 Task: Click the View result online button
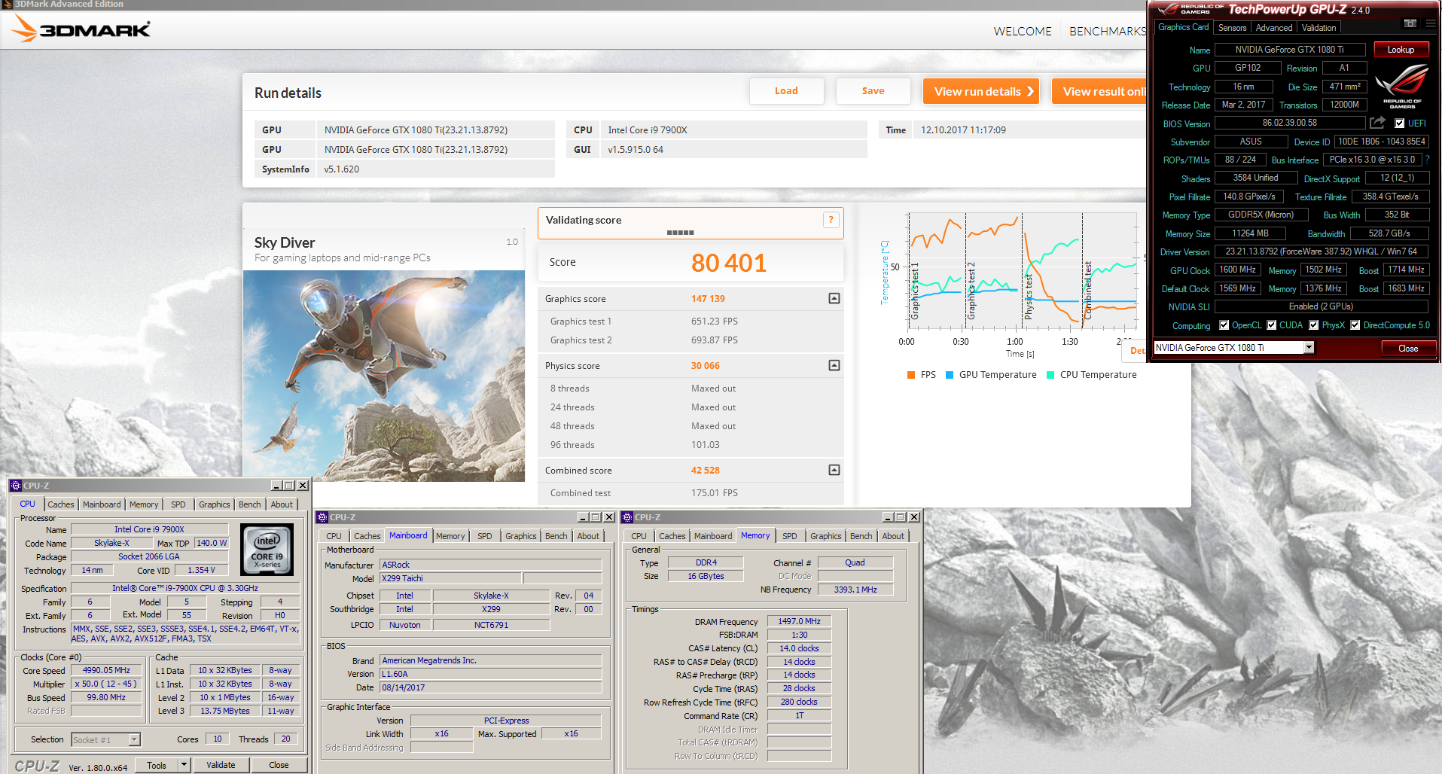1099,91
